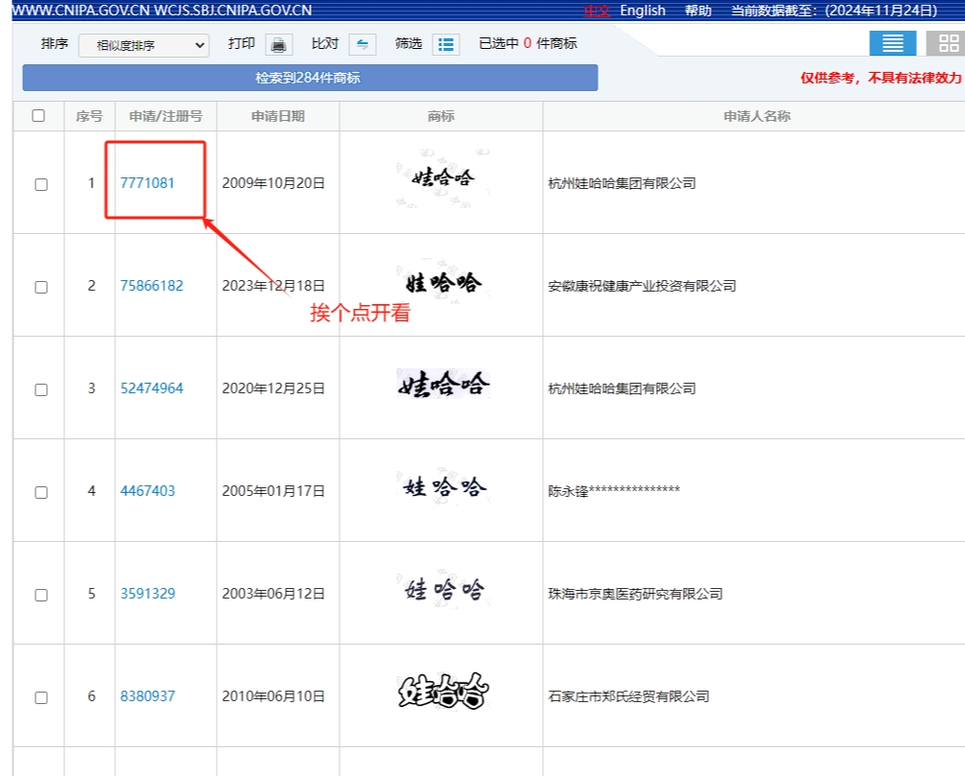Screen dimensions: 965x776
Task: Click the trademark image in row 1
Action: (x=442, y=178)
